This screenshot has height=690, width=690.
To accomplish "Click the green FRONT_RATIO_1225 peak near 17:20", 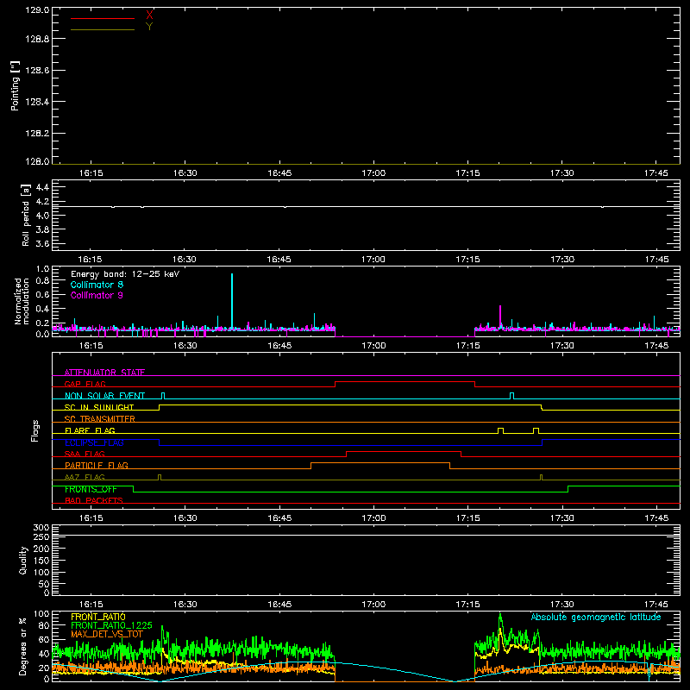I will pyautogui.click(x=500, y=618).
